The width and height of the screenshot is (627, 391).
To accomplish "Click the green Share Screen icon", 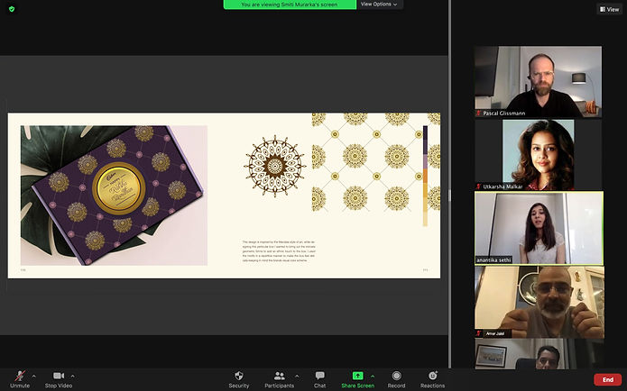I will [x=357, y=376].
